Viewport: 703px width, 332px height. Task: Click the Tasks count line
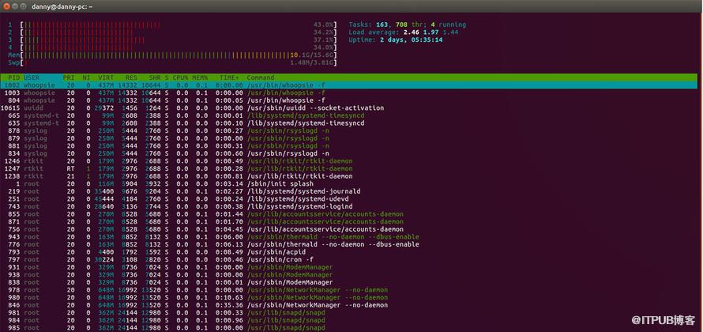tap(407, 25)
